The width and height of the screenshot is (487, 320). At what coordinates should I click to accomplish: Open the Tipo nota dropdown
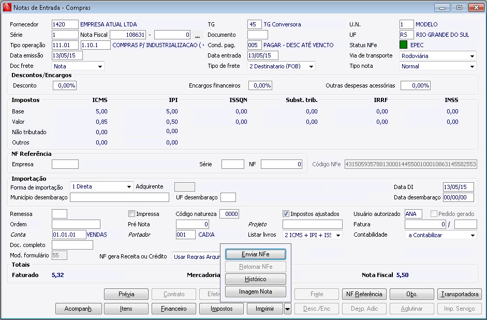coord(472,66)
